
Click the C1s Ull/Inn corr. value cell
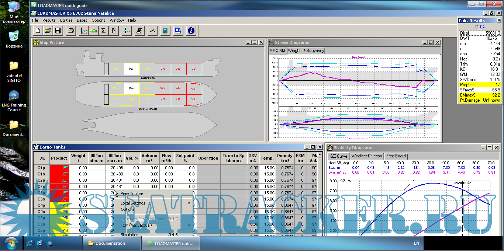[x=115, y=174]
